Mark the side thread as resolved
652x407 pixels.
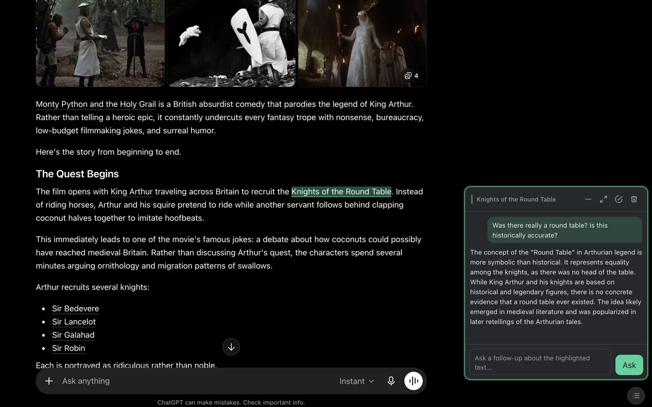click(x=619, y=199)
